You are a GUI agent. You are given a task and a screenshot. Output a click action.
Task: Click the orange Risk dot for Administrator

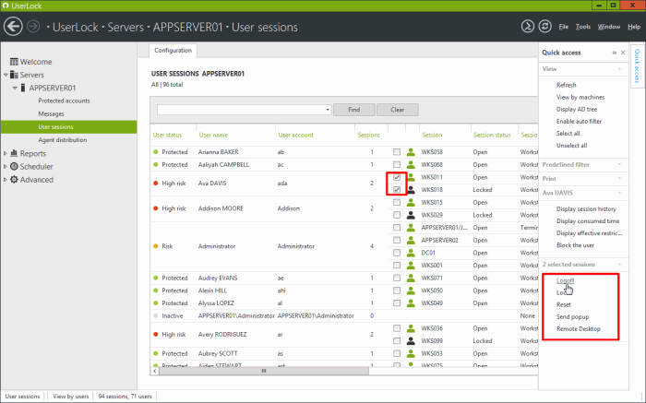[156, 246]
